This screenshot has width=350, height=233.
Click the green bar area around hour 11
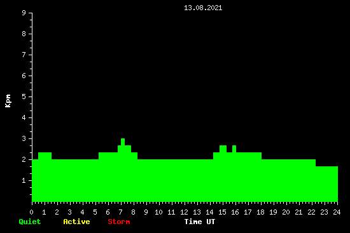point(172,181)
